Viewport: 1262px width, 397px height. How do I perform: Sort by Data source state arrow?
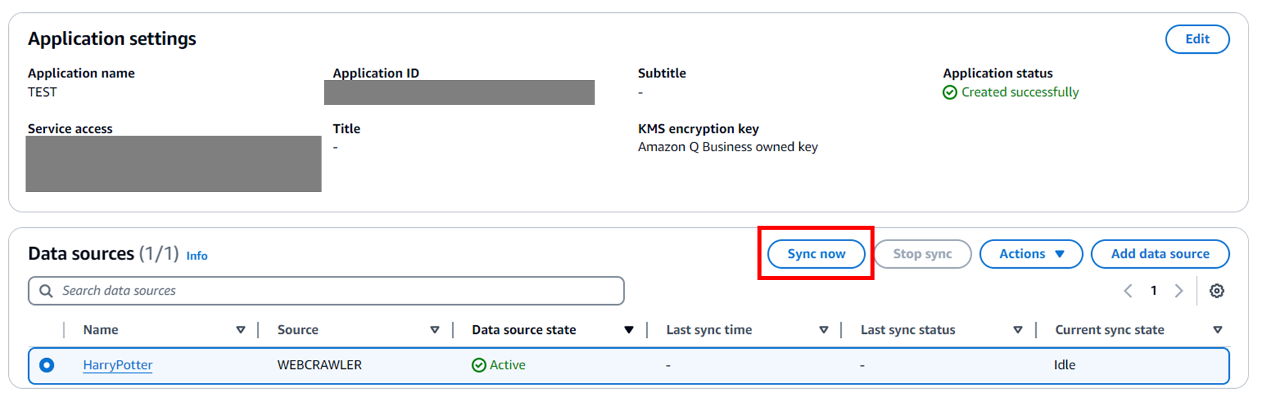628,330
